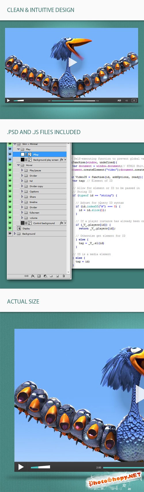Expand the timeline layer group
This screenshot has width=144, height=492.
tap(22, 202)
